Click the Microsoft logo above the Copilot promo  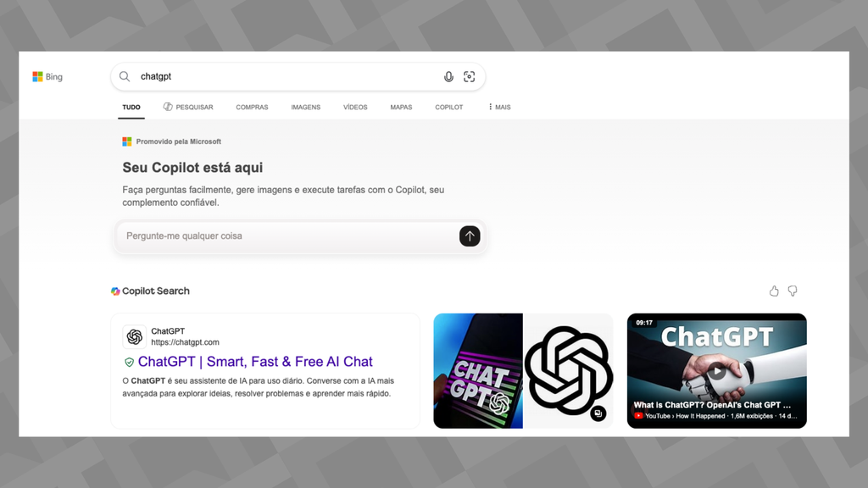coord(125,141)
